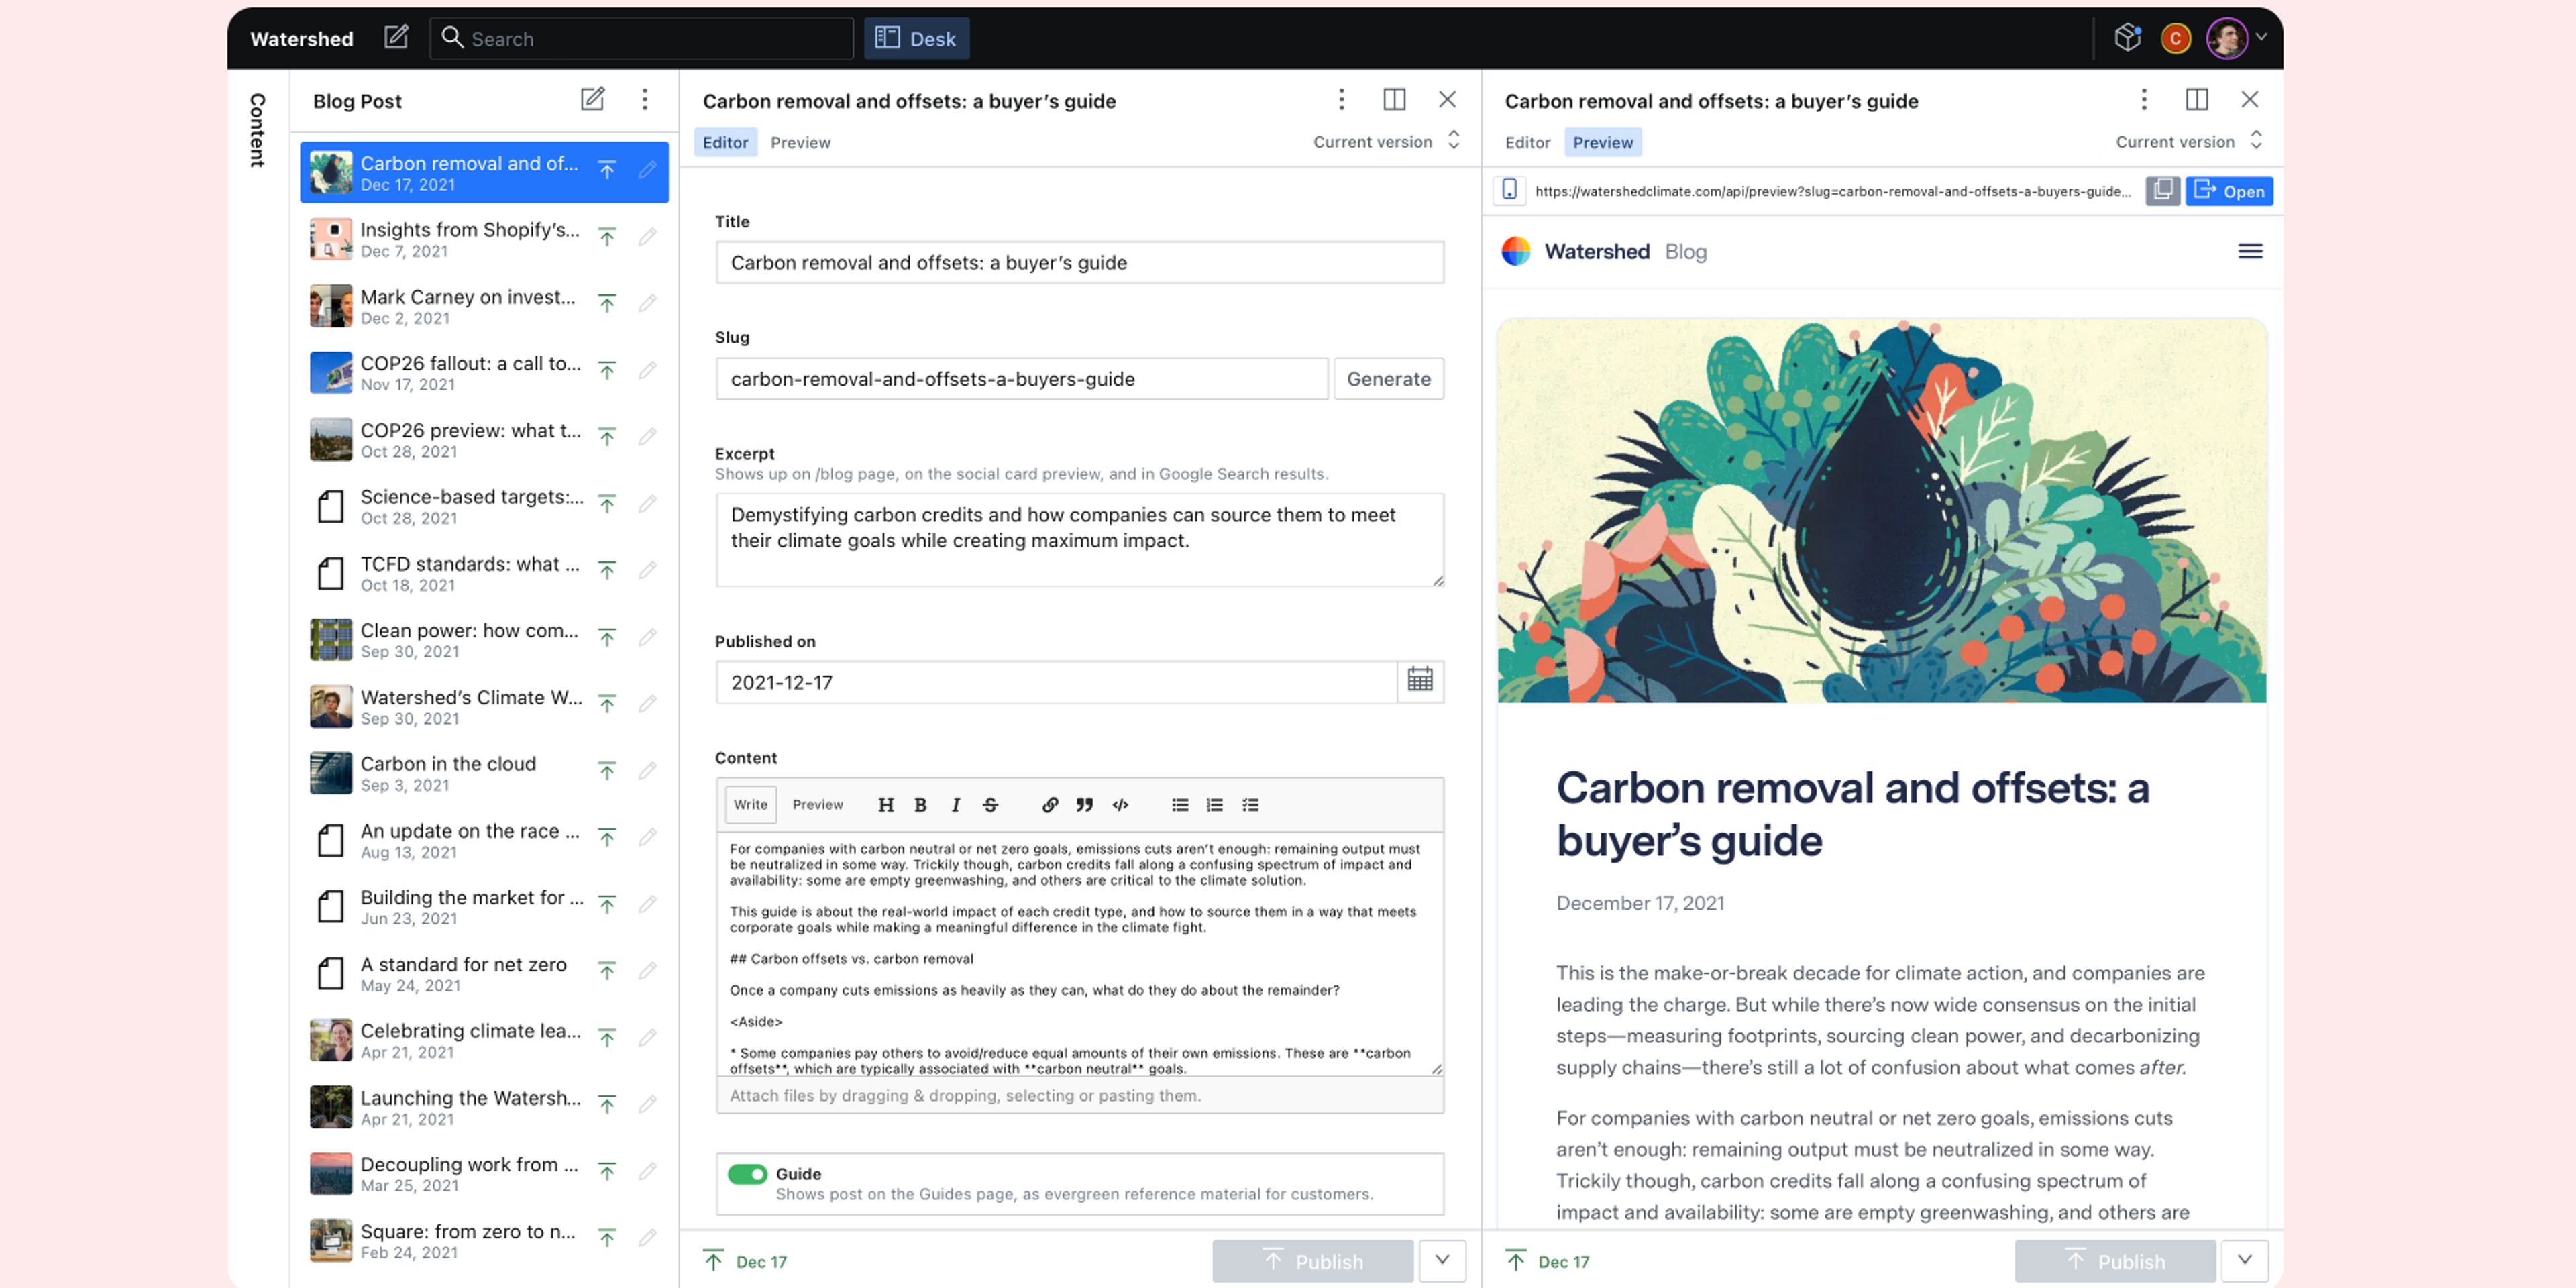
Task: Click the Heading icon in content toolbar
Action: pyautogui.click(x=885, y=805)
